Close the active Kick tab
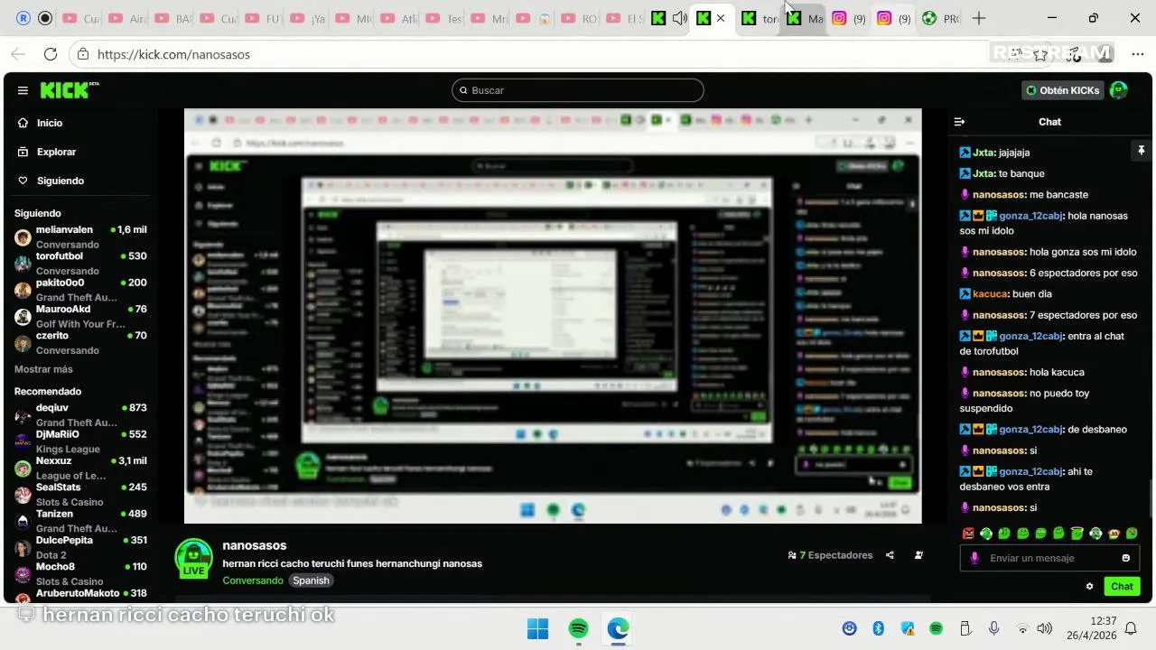Image resolution: width=1156 pixels, height=650 pixels. click(720, 18)
